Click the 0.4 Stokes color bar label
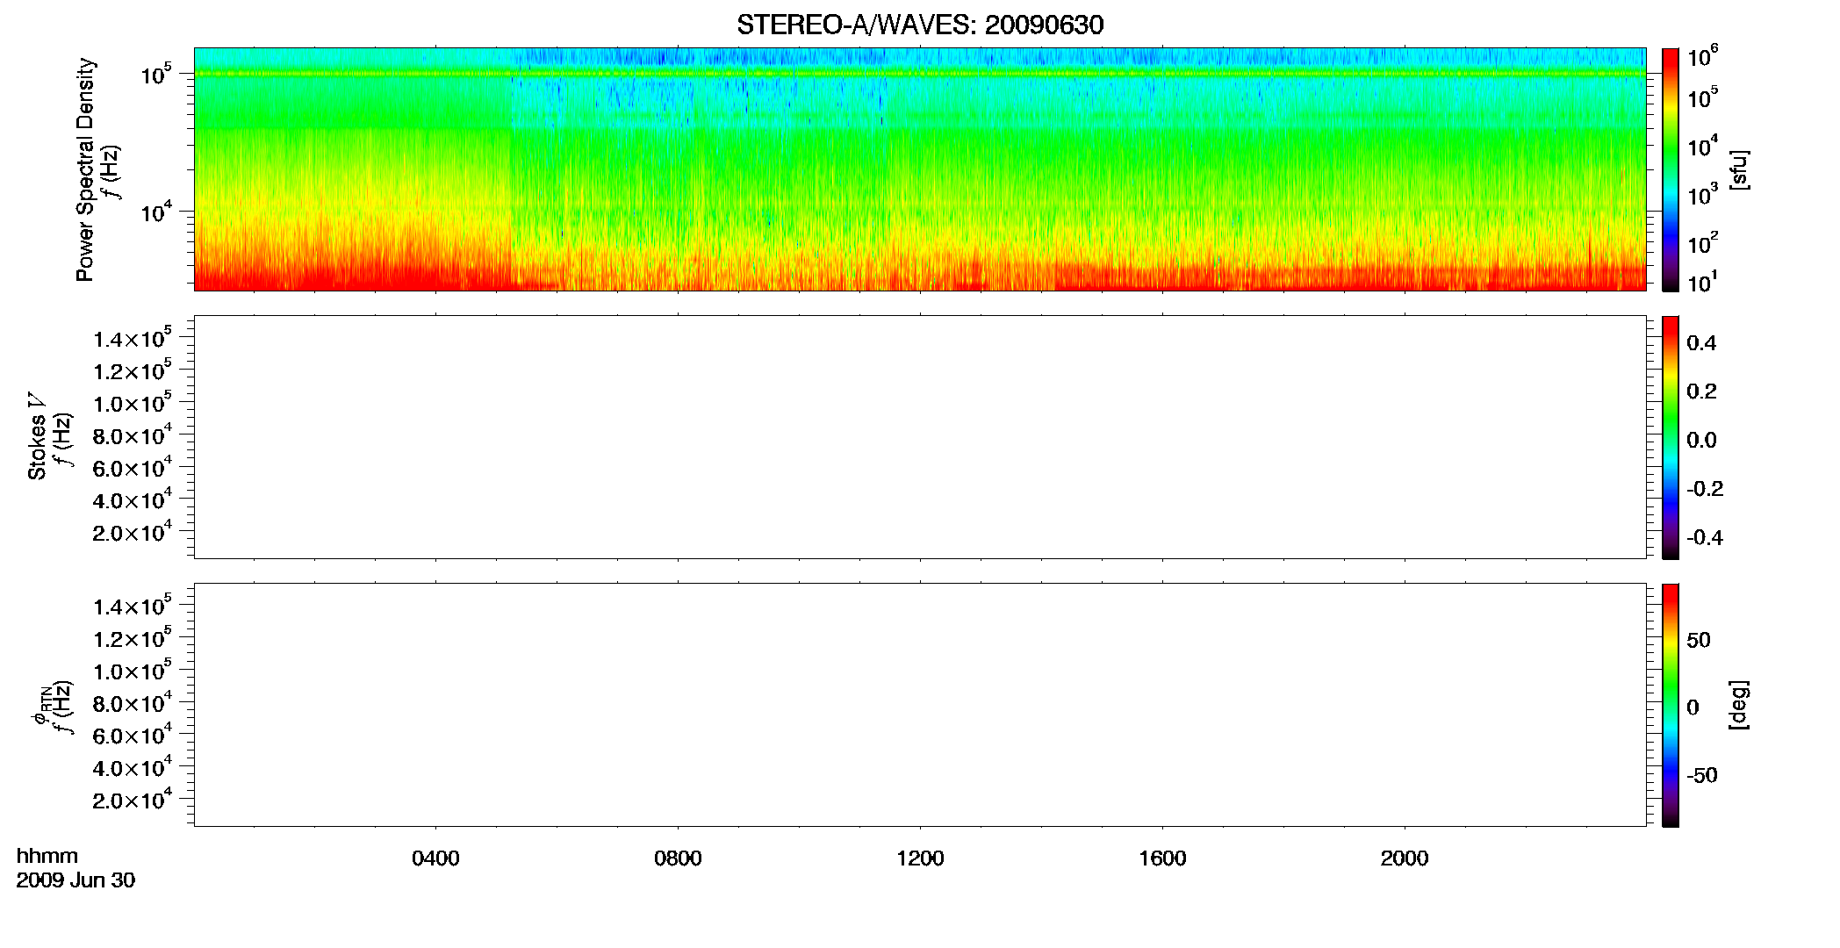Image resolution: width=1840 pixels, height=948 pixels. [1701, 343]
